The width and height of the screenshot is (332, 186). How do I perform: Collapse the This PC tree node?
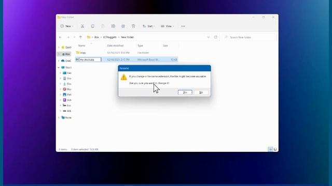59,68
